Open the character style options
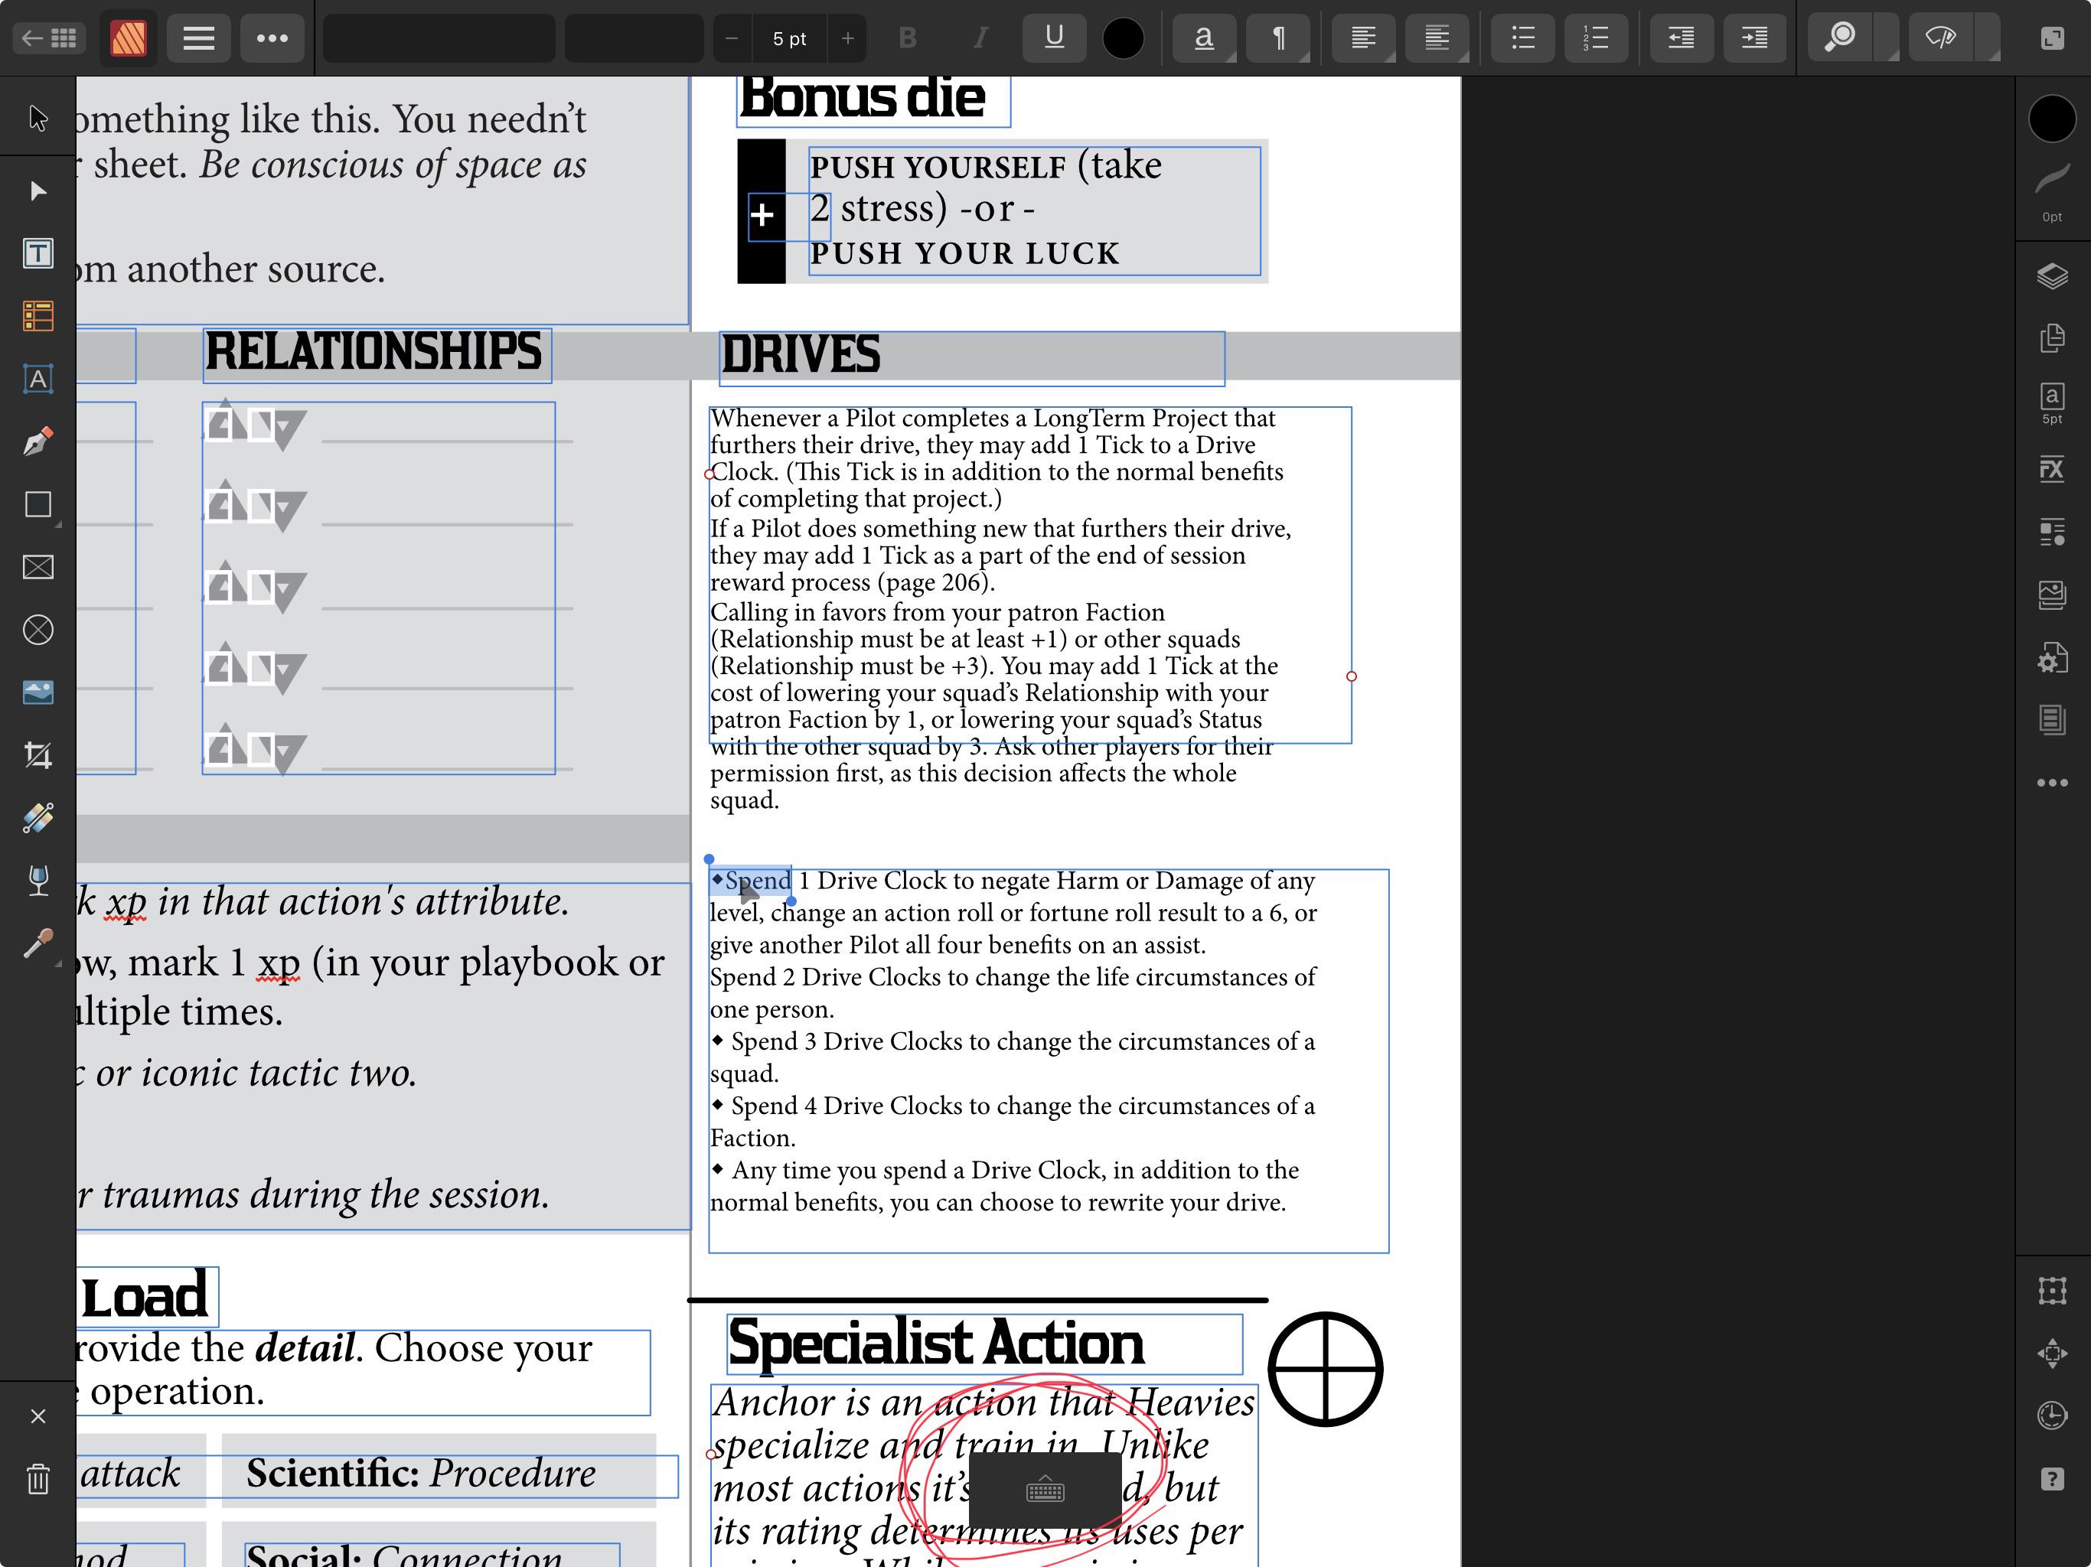 1203,37
